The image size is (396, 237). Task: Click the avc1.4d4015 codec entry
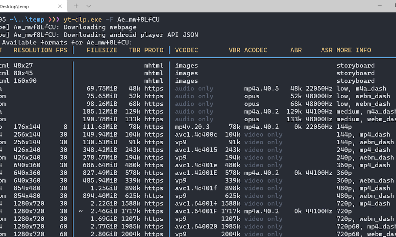tap(196, 150)
